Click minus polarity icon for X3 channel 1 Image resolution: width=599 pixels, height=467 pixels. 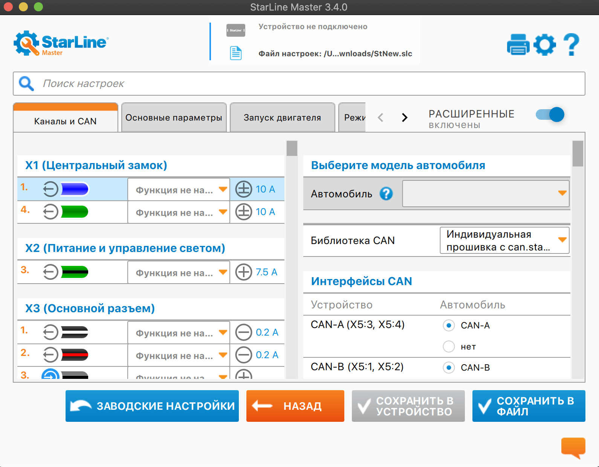pos(244,332)
